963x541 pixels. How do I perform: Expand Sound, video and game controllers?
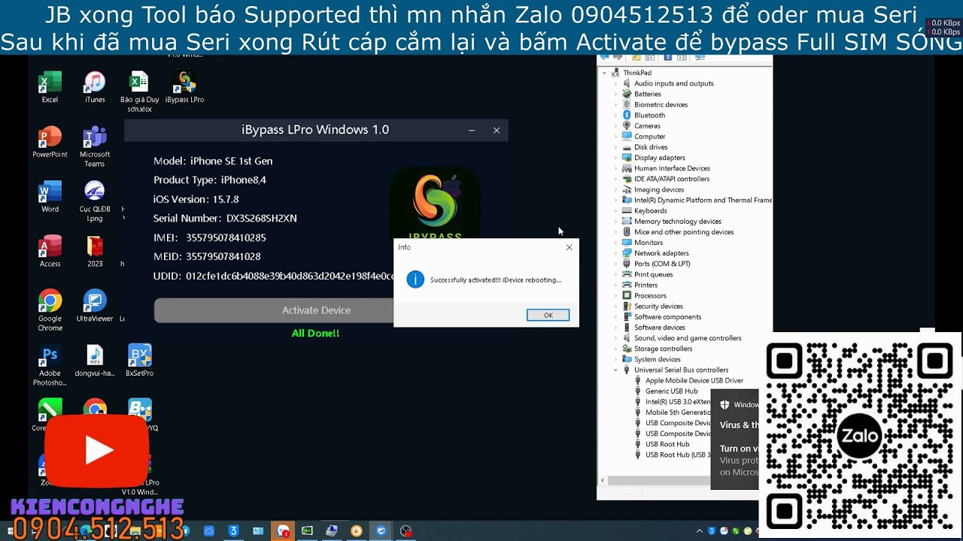click(x=615, y=338)
